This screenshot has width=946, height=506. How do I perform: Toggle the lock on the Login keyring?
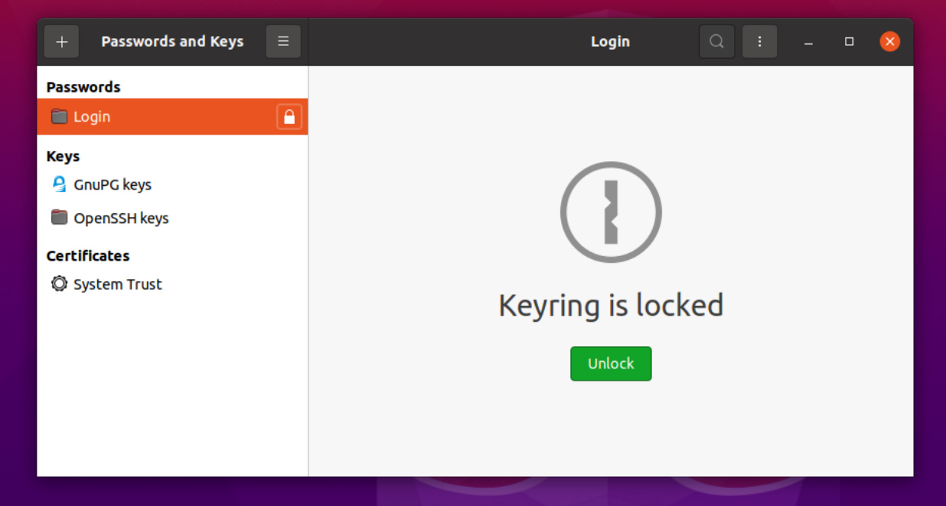coord(288,116)
